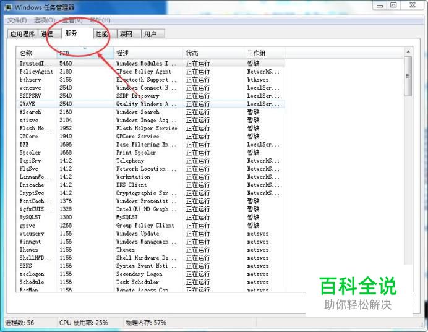Sort services by 名称 column header
The height and width of the screenshot is (332, 428).
tap(36, 53)
